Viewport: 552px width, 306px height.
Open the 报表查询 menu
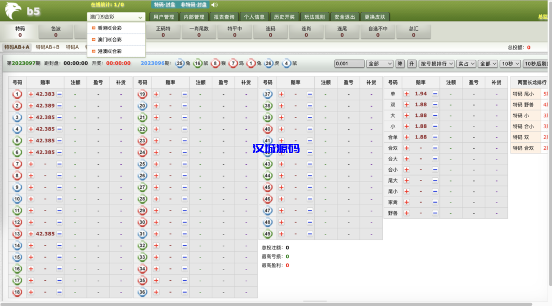(224, 17)
